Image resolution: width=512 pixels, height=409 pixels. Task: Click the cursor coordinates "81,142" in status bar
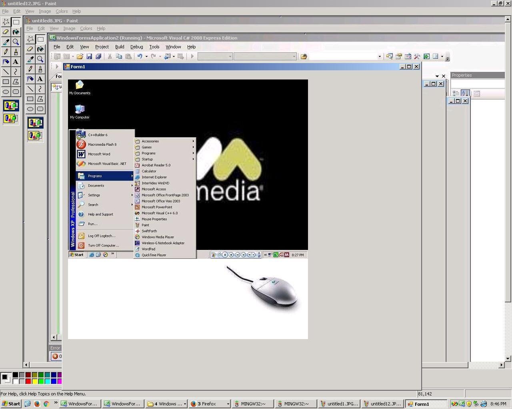pos(425,394)
